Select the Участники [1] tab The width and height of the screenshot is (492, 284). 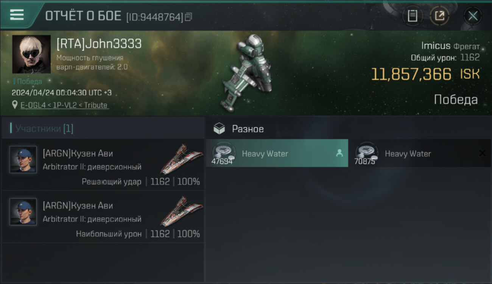[x=42, y=128]
